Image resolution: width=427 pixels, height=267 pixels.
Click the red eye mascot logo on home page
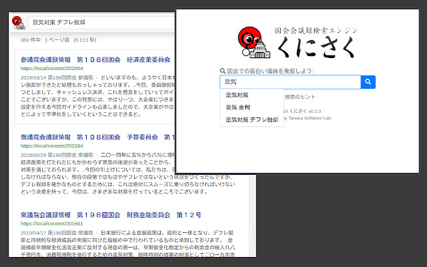click(x=254, y=42)
